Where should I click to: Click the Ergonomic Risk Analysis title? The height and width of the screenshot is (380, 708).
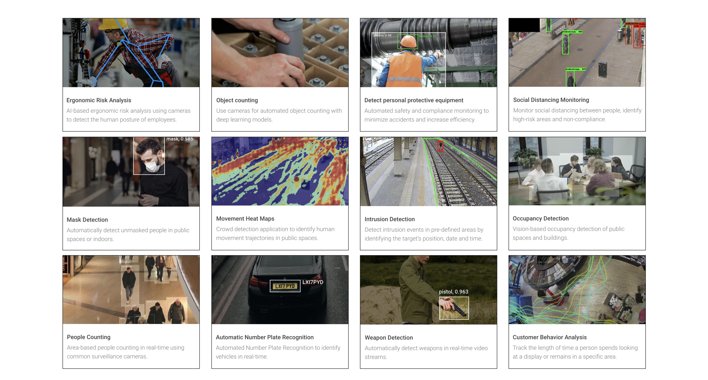[99, 100]
